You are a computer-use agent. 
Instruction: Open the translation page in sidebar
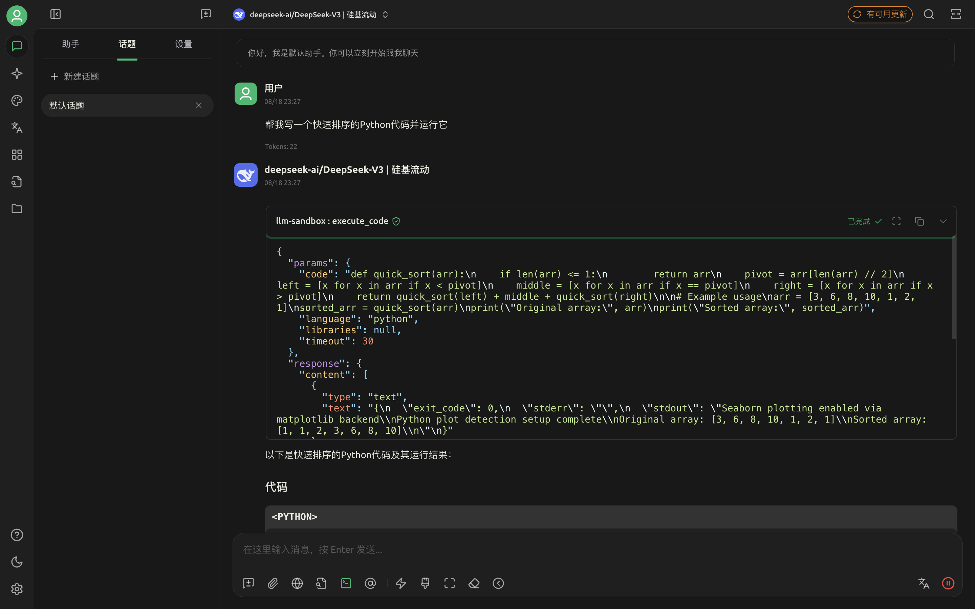pyautogui.click(x=17, y=128)
